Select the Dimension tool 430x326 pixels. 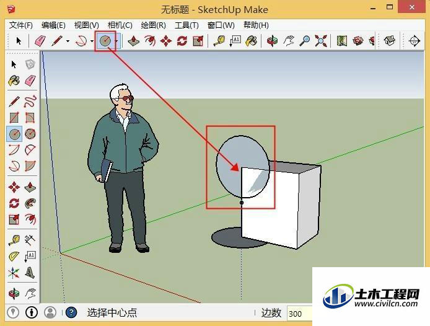click(x=30, y=240)
